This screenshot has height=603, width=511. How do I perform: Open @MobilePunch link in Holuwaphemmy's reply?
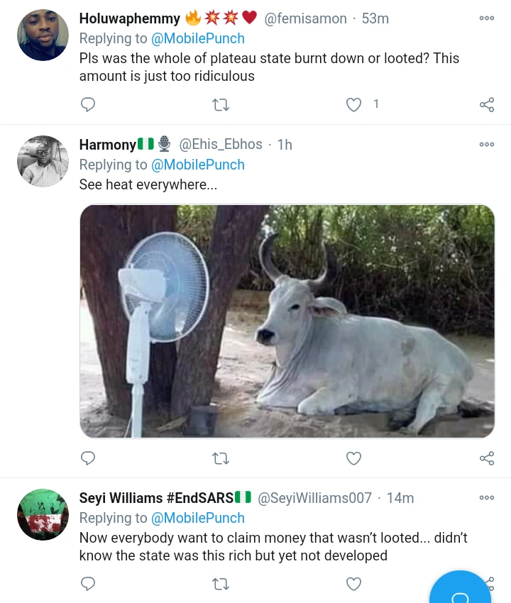click(198, 38)
